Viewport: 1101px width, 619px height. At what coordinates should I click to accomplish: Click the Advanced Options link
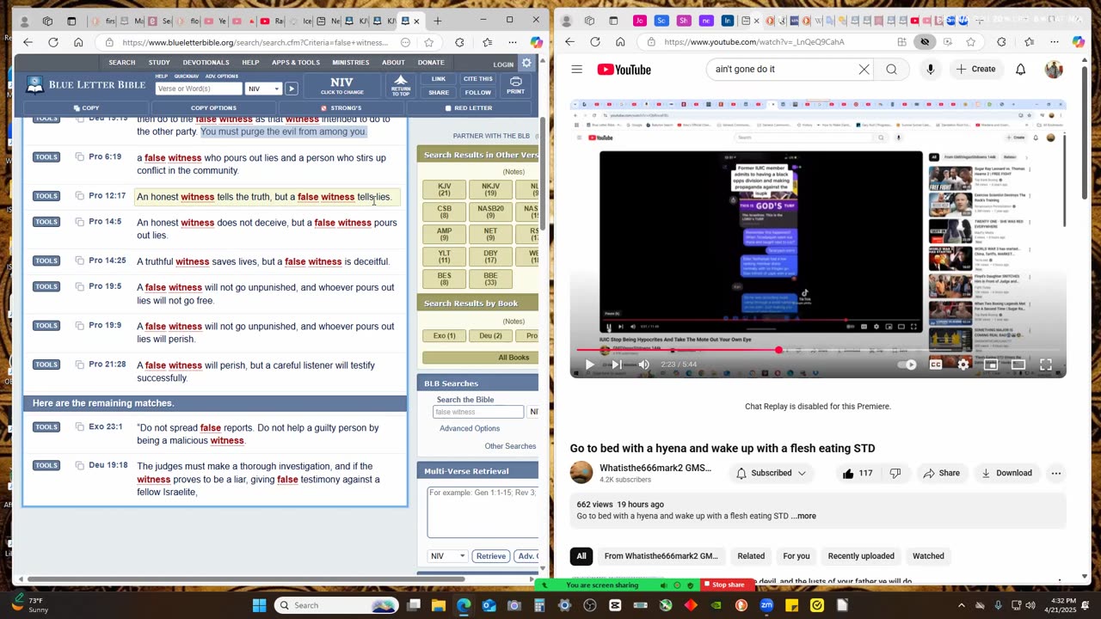pos(470,428)
